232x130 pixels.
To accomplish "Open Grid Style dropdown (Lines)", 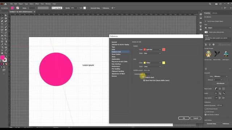I will coord(152,66).
